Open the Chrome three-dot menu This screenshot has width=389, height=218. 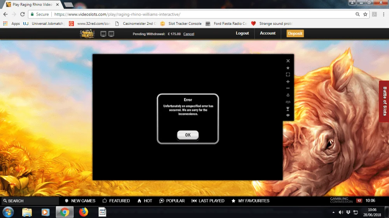pos(384,14)
